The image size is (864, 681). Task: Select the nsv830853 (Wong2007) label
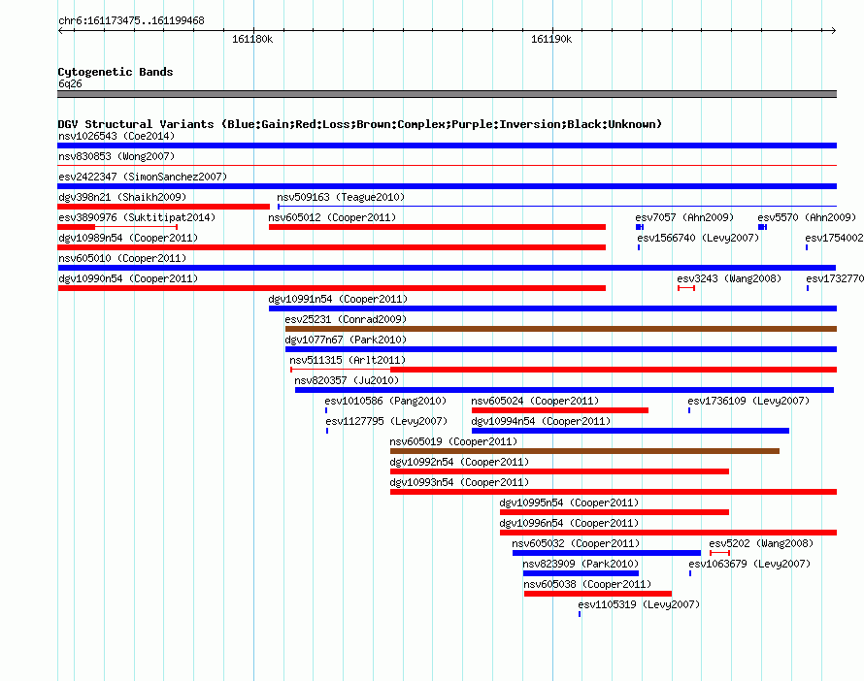116,156
